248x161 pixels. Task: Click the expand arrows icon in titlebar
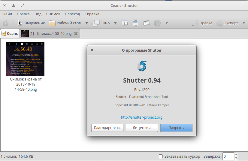(x=23, y=5)
